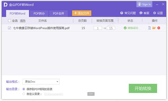
Task: Preview the converted file with the magnifier icon
Action: tap(149, 28)
